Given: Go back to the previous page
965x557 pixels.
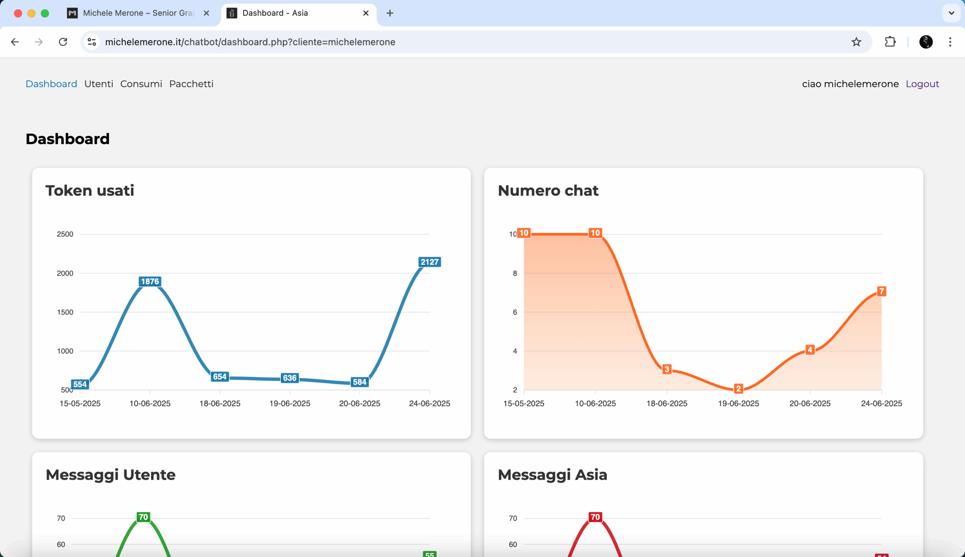Looking at the screenshot, I should [x=15, y=42].
